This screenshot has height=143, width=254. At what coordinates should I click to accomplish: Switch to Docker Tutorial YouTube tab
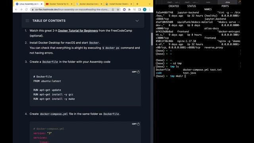point(59,4)
